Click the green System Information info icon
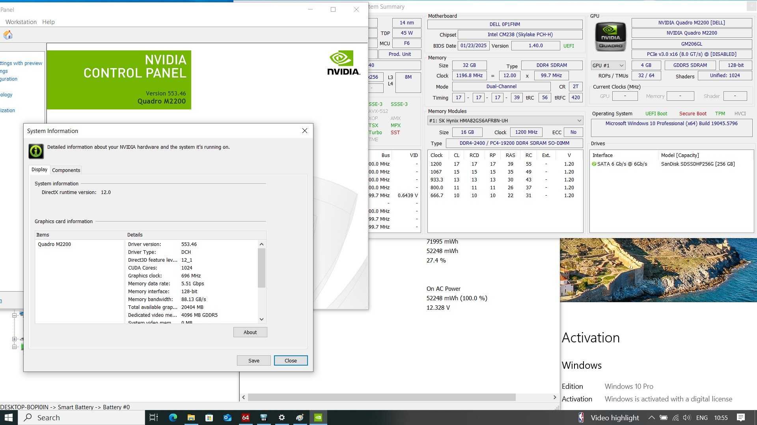 tap(36, 151)
